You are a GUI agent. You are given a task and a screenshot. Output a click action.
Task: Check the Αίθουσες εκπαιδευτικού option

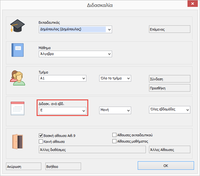coord(115,135)
